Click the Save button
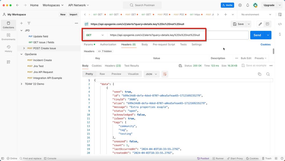Screen dimensions: 285x161 [238, 24]
